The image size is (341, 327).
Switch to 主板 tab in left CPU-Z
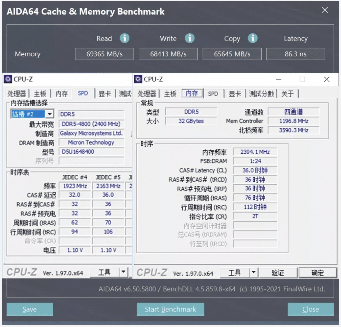(40, 94)
